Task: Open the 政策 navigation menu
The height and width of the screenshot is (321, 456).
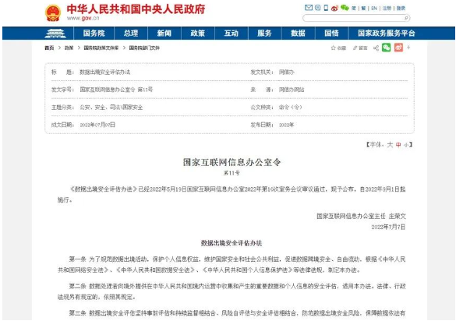Action: tap(198, 34)
